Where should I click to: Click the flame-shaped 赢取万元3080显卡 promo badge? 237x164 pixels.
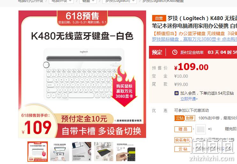click(x=124, y=86)
